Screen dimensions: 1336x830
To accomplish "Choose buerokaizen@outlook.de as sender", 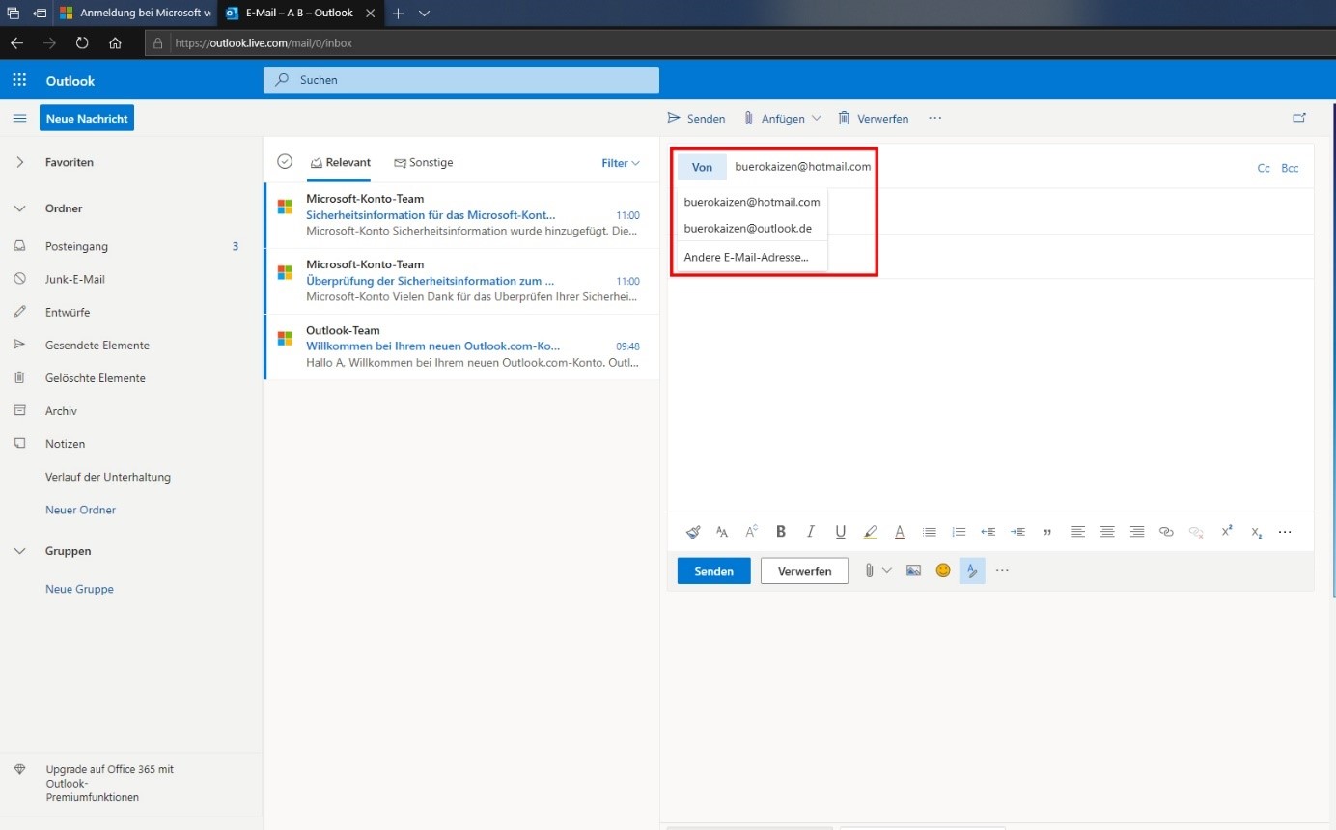I will pos(752,229).
